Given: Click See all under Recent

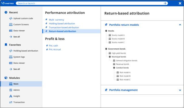Looking at the screenshot, I should point(17,37).
